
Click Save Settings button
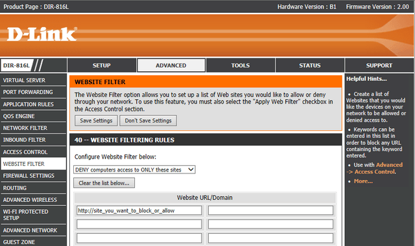click(96, 120)
